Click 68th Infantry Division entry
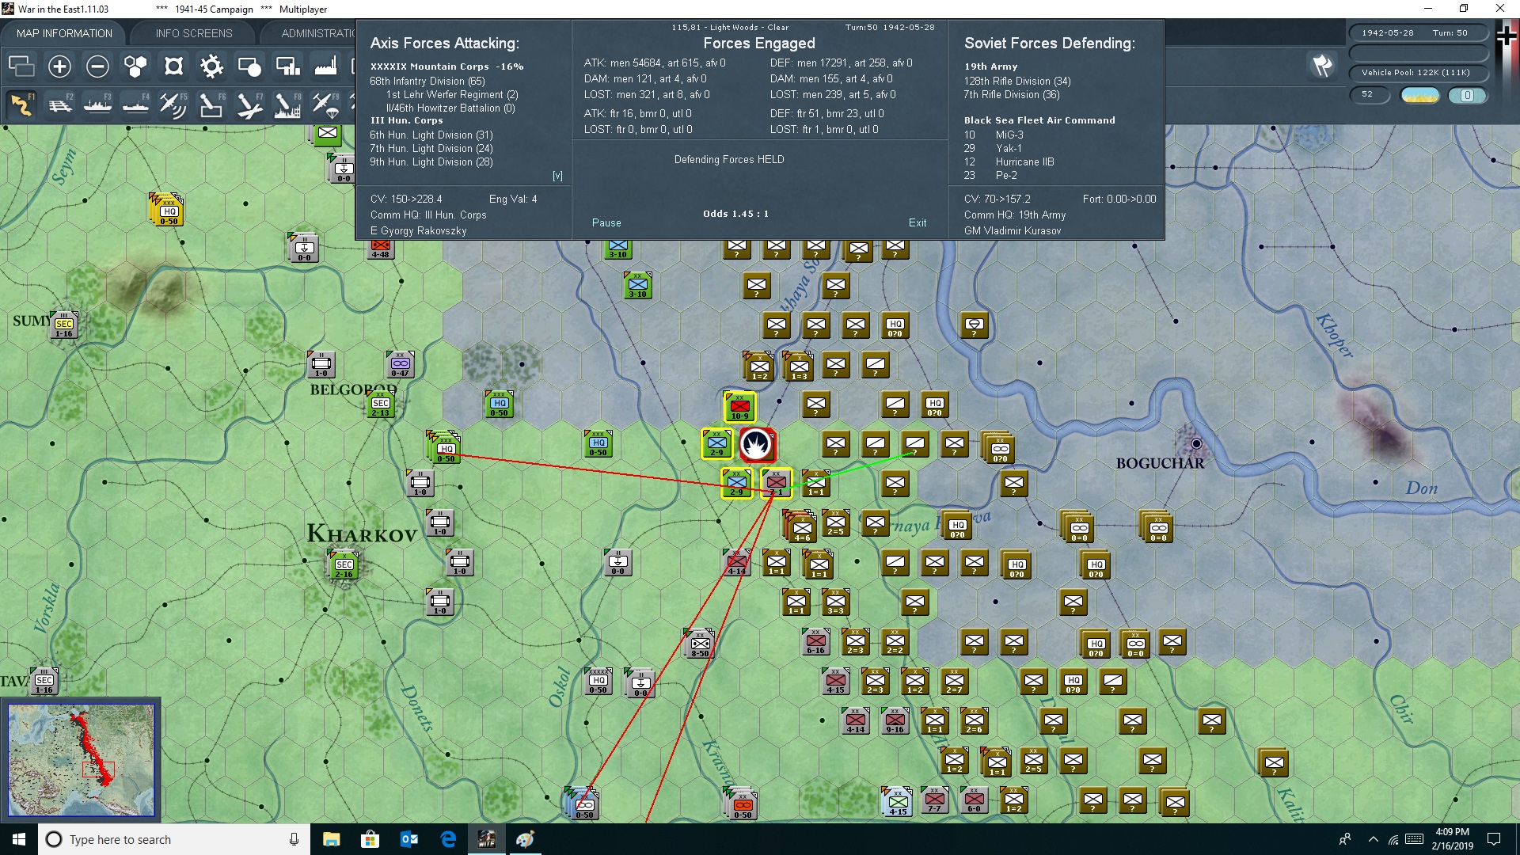 pyautogui.click(x=427, y=82)
